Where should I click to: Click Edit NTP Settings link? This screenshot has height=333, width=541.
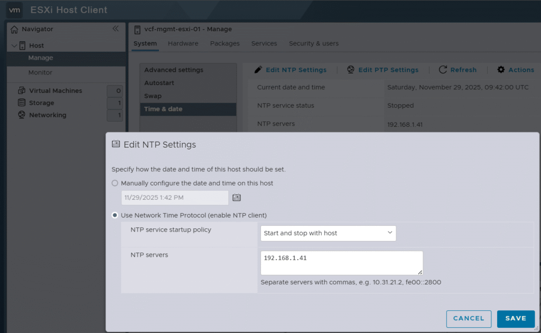tap(296, 70)
